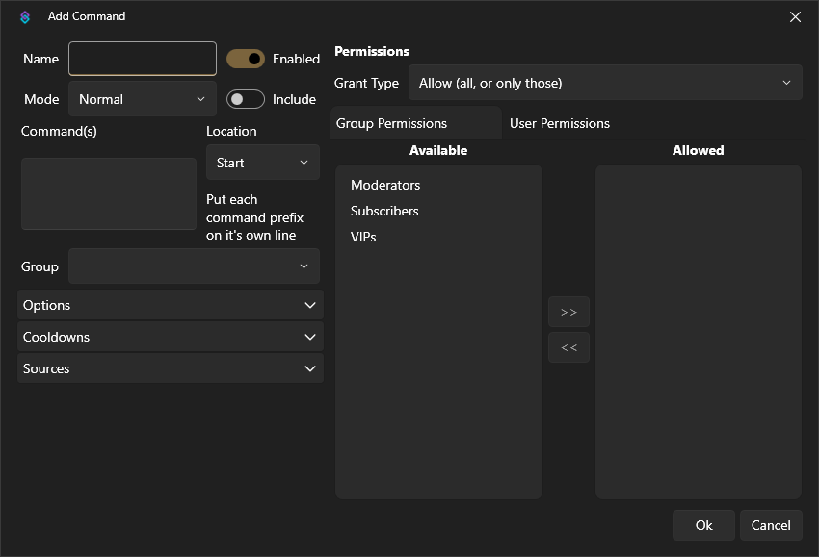819x557 pixels.
Task: Click the app logo icon in title bar
Action: click(x=25, y=16)
